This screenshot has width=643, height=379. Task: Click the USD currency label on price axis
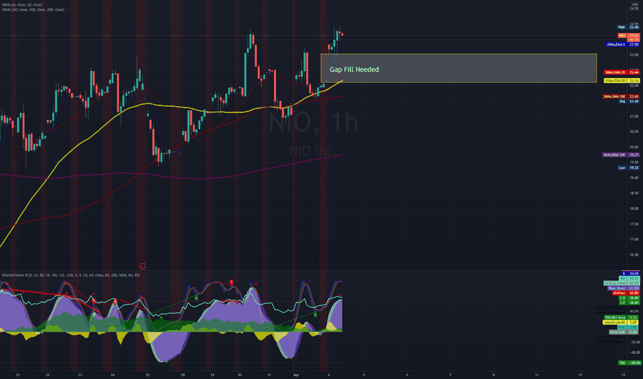(635, 5)
